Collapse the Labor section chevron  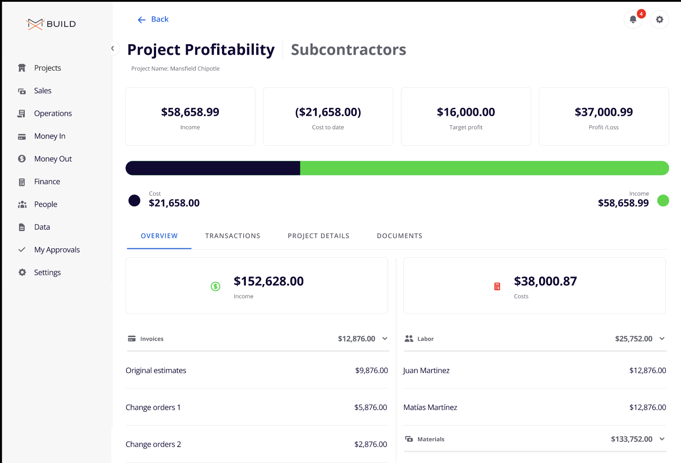click(x=662, y=339)
